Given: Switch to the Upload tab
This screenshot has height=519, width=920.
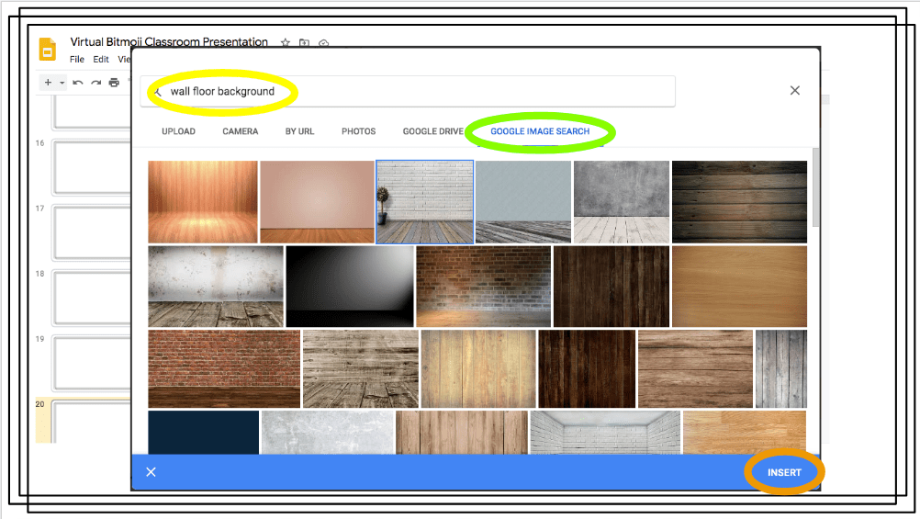Looking at the screenshot, I should tap(178, 131).
